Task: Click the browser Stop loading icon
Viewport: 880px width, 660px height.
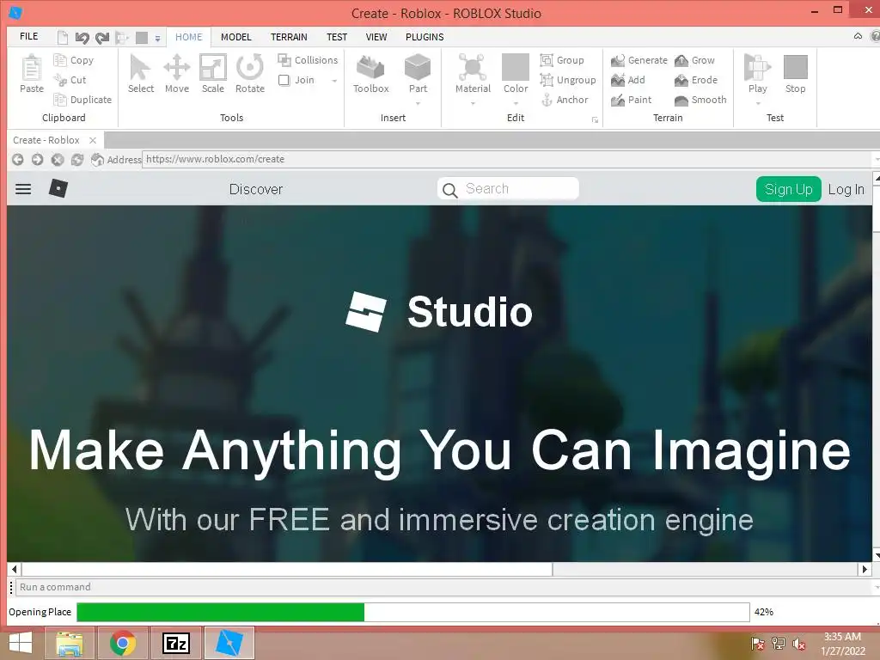Action: coord(58,159)
